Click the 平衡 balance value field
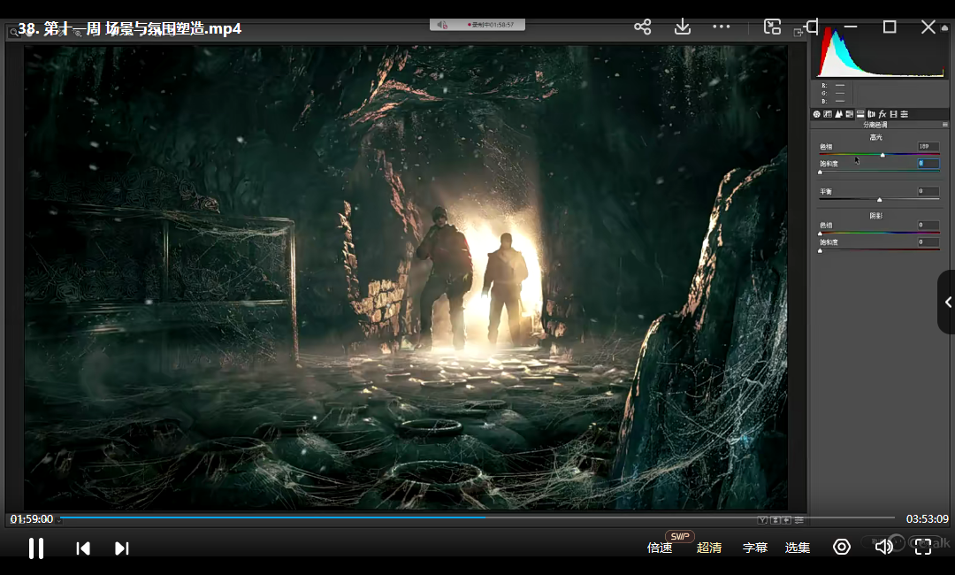955x575 pixels. coord(928,191)
